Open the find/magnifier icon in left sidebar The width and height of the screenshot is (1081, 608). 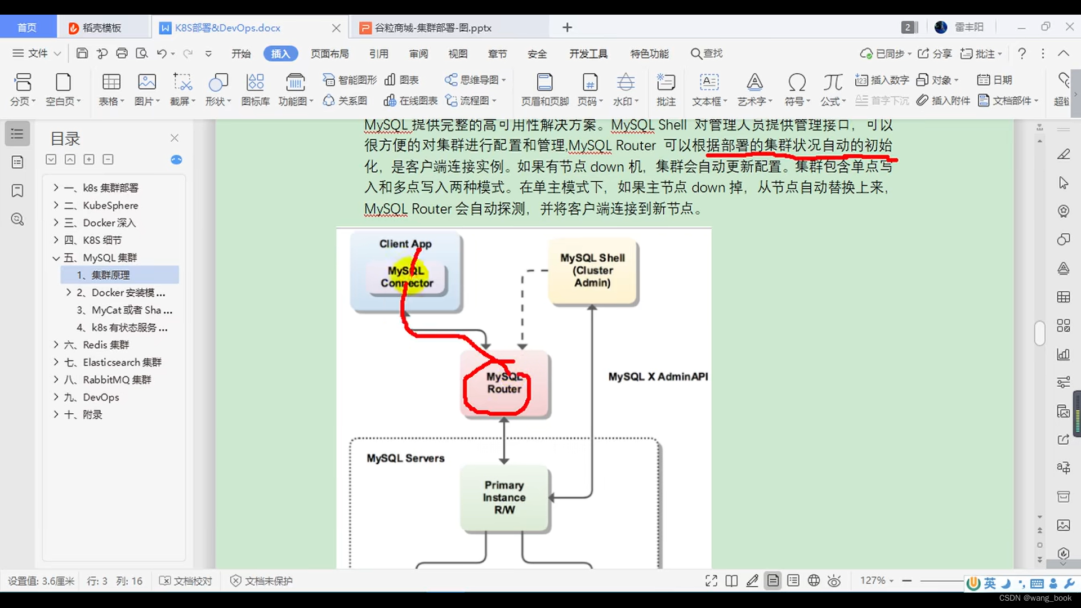(x=17, y=220)
